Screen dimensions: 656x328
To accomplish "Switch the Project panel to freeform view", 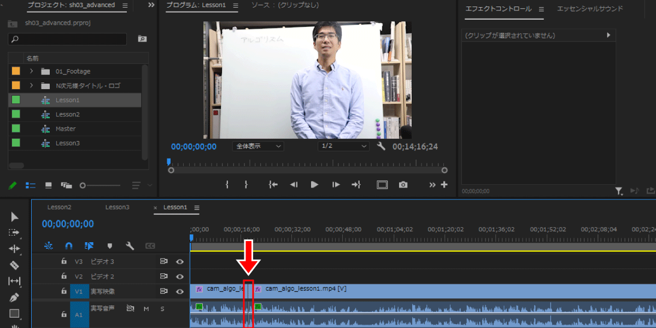I will [66, 185].
